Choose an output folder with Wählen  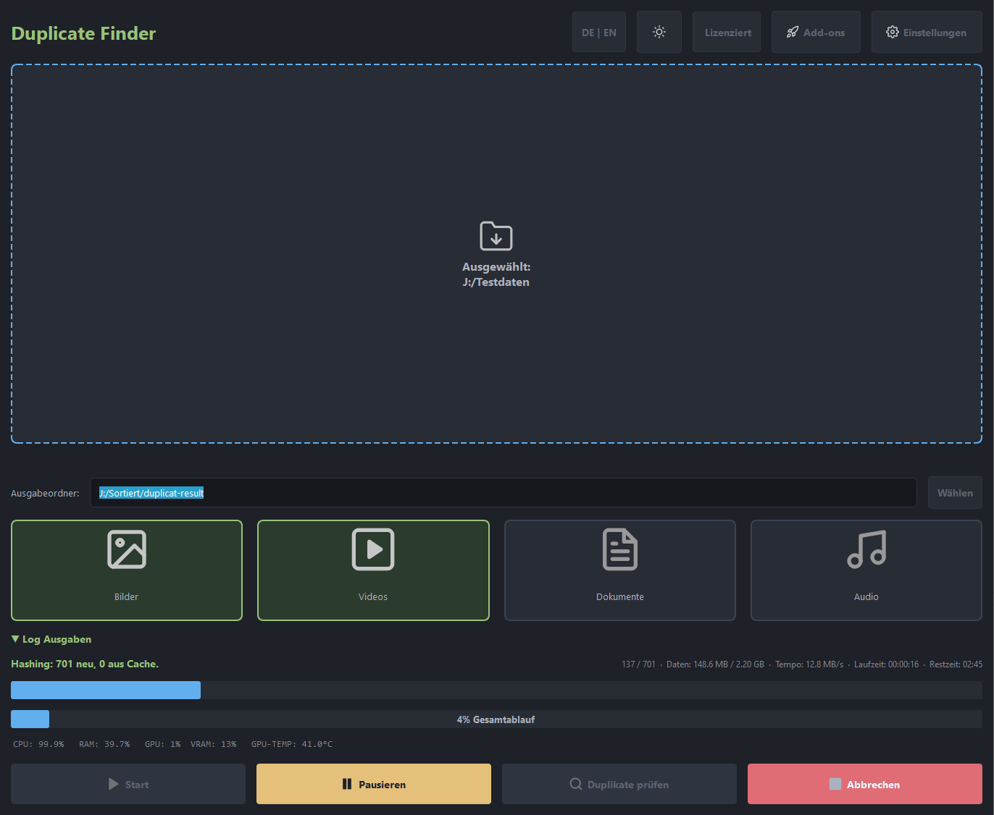click(955, 492)
